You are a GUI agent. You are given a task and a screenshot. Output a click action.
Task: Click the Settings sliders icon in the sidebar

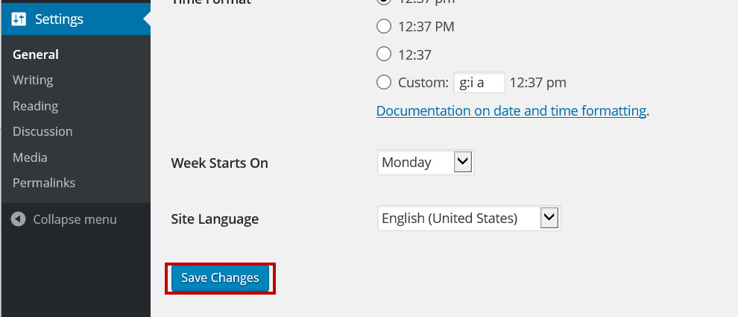(19, 19)
